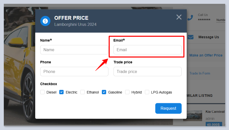Check the Diesel checkbox
Viewport: 229px width, 130px height.
(43, 92)
